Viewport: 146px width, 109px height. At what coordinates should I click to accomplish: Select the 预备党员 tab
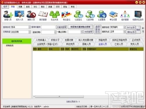103,40
